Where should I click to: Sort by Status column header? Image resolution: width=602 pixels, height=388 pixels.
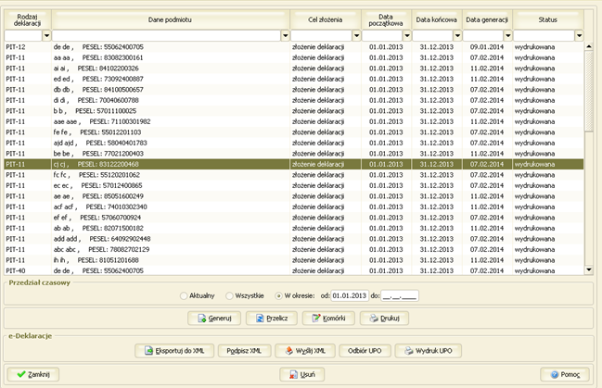[548, 20]
